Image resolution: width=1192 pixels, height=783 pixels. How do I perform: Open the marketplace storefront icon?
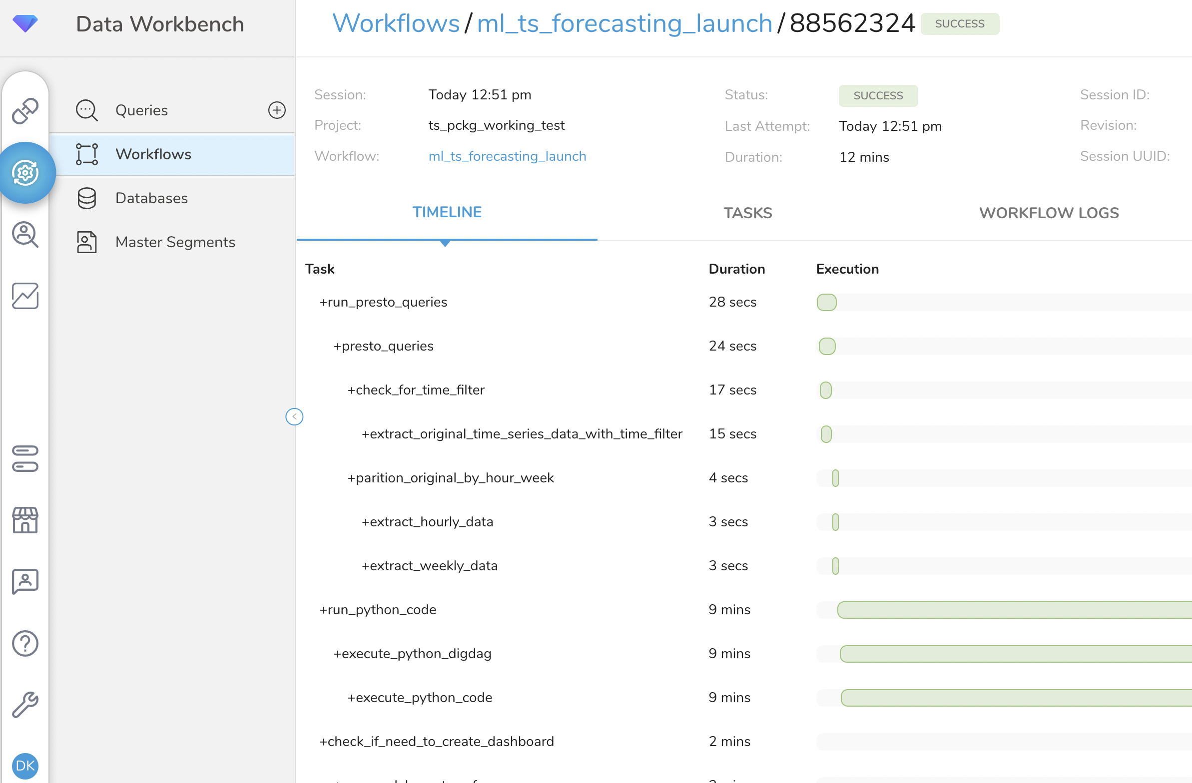pyautogui.click(x=25, y=520)
